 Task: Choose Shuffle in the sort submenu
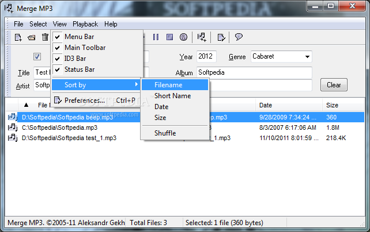click(175, 133)
